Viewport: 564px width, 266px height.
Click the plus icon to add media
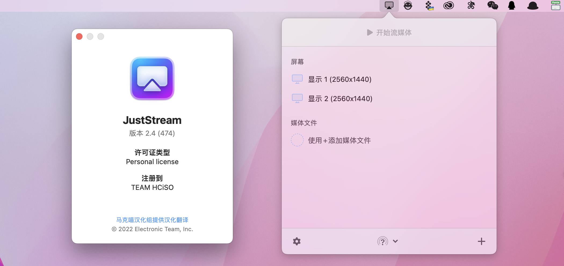click(x=481, y=241)
